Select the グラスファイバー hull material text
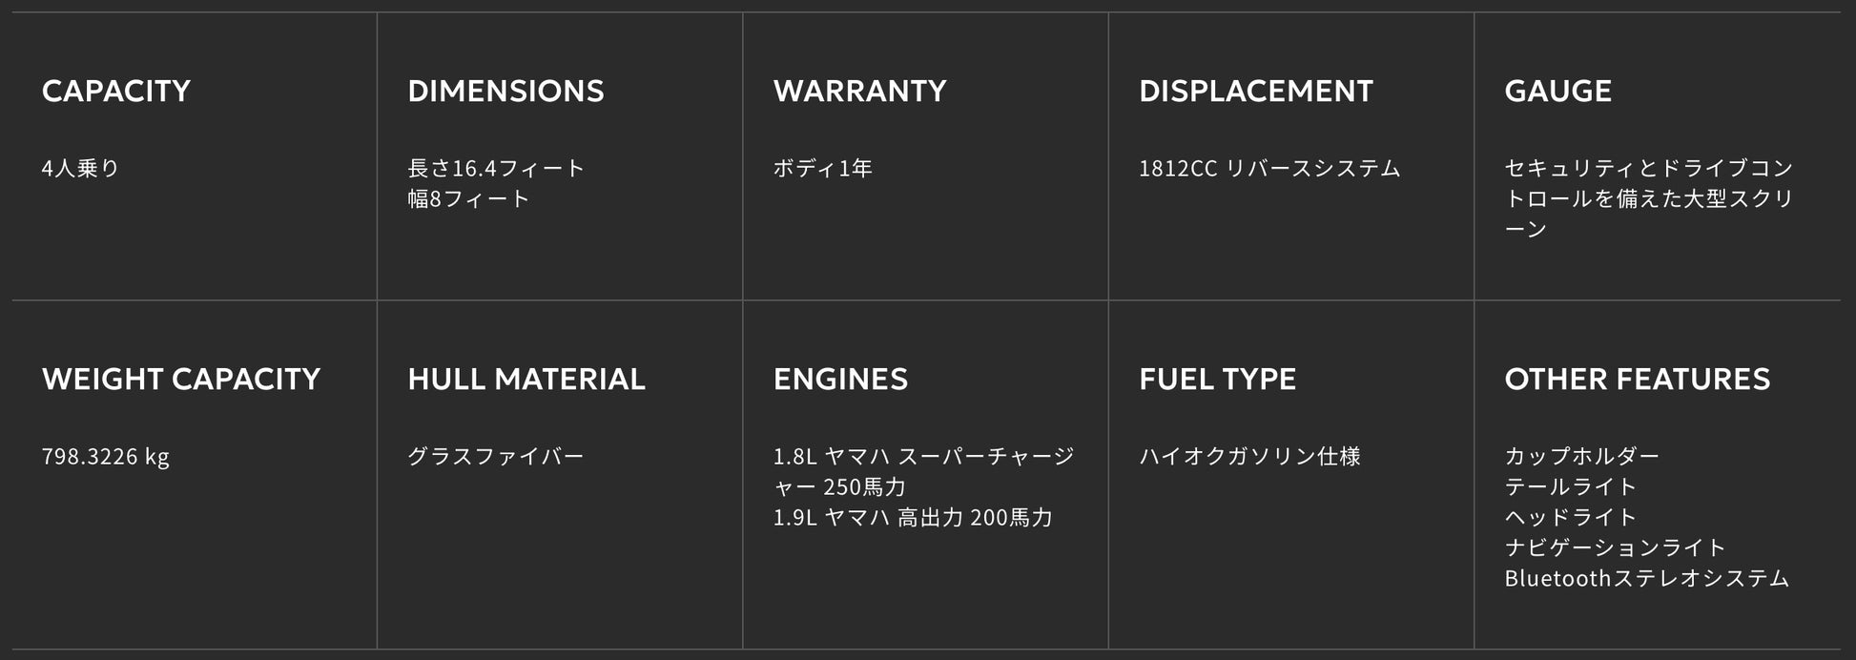This screenshot has width=1856, height=660. coord(495,456)
